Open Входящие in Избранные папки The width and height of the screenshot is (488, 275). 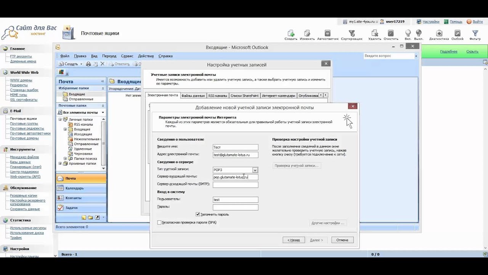[x=77, y=94]
